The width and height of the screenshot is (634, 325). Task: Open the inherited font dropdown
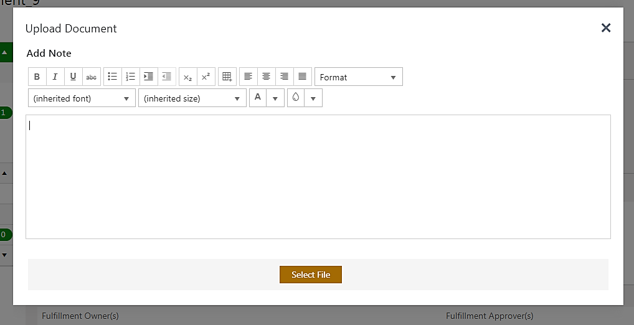click(82, 98)
